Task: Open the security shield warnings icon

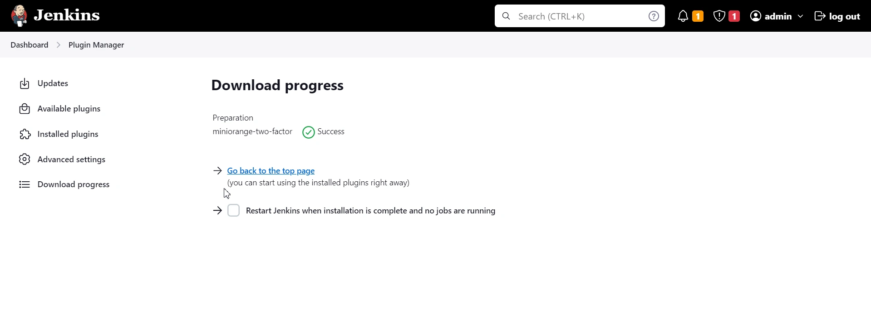Action: 719,16
